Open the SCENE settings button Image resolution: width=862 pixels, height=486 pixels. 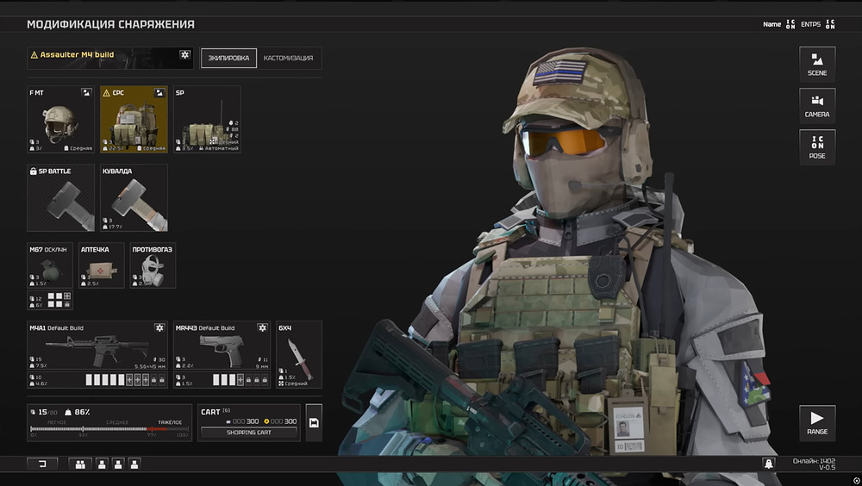click(x=816, y=64)
